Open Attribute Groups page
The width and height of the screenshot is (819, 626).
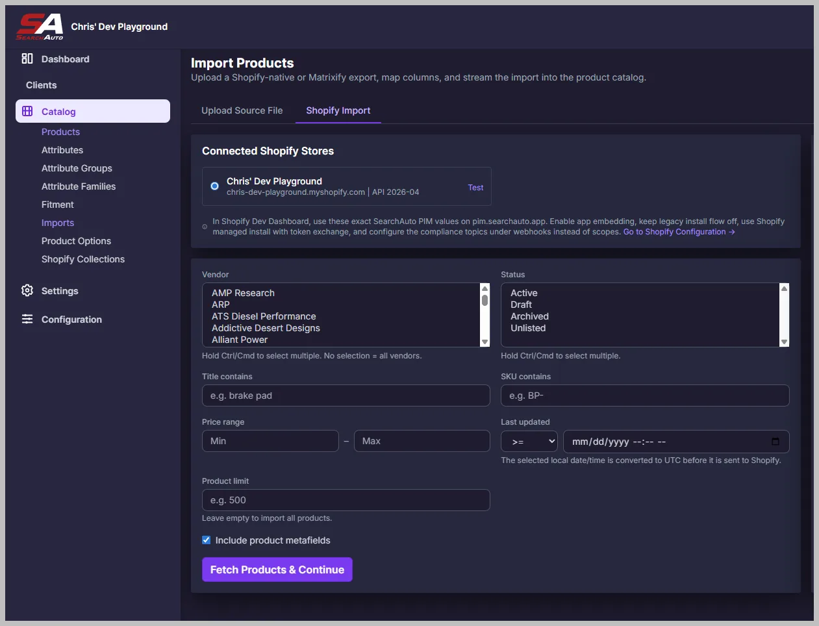click(x=77, y=168)
